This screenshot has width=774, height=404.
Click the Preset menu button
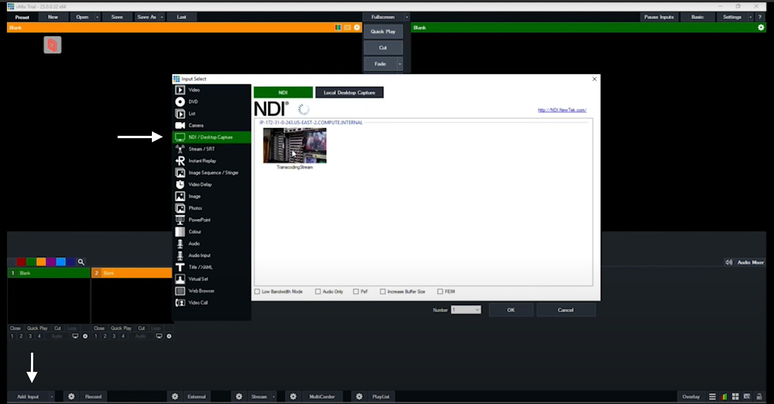(22, 17)
